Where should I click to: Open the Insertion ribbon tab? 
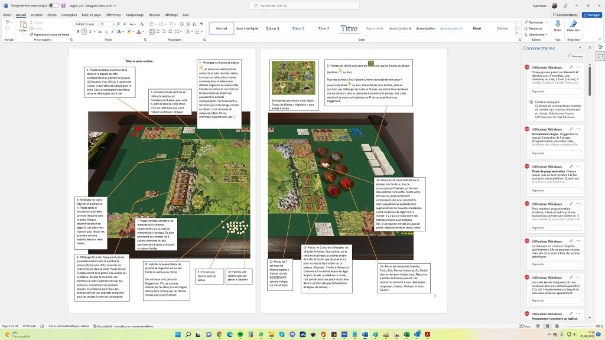pyautogui.click(x=36, y=15)
